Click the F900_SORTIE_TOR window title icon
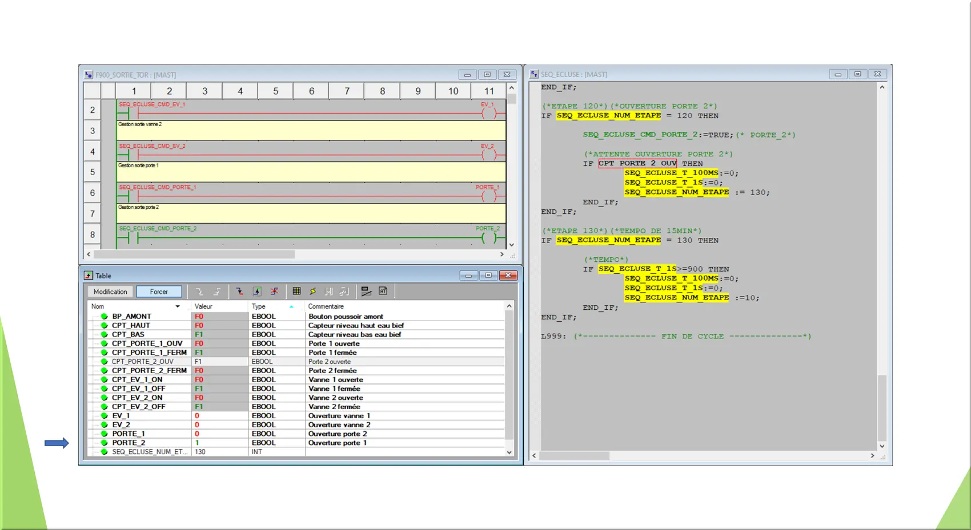This screenshot has width=971, height=530. point(89,75)
